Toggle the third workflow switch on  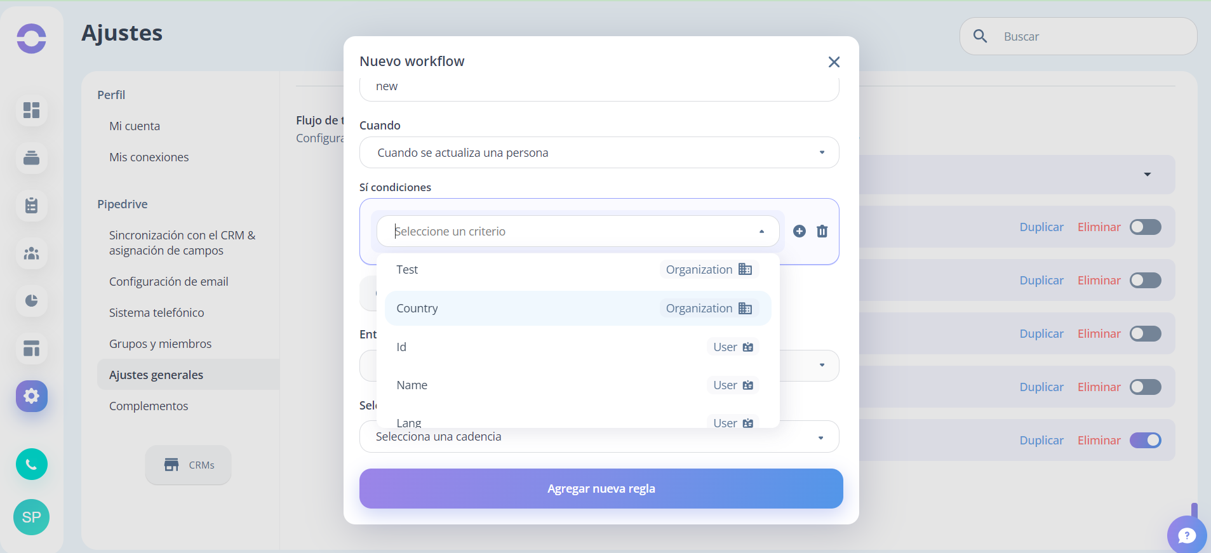point(1145,333)
